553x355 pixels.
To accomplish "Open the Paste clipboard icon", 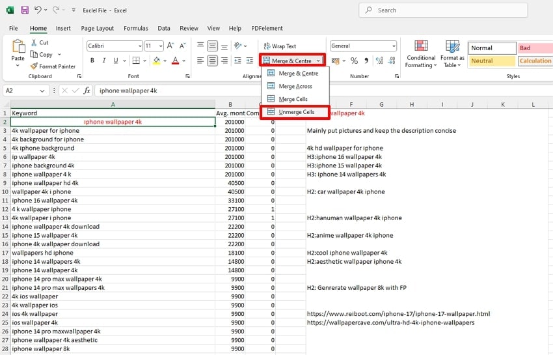I will (x=18, y=47).
